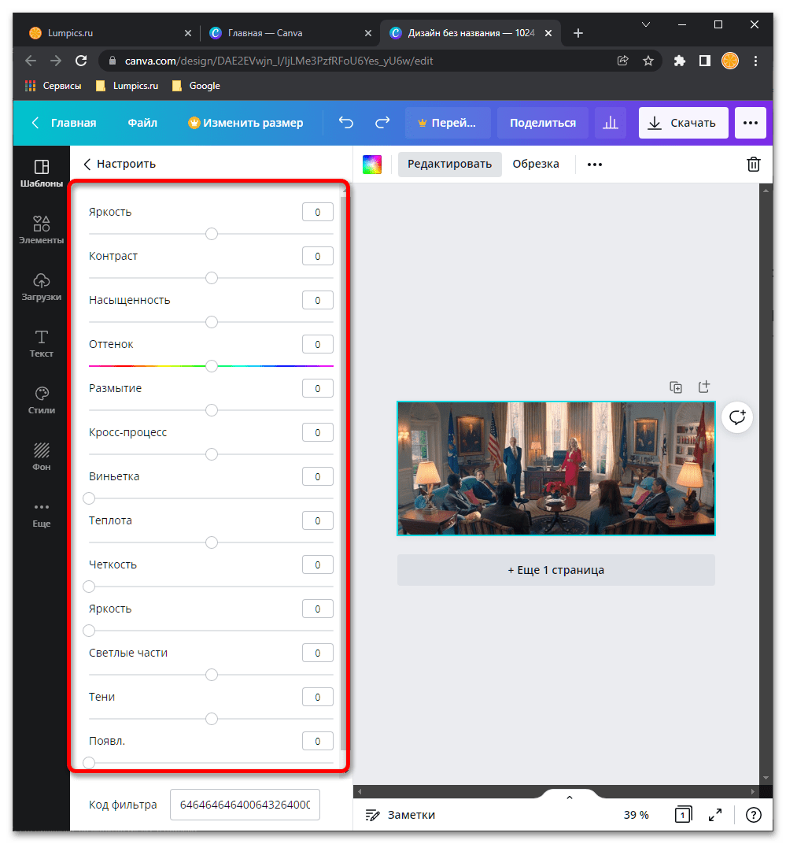The image size is (786, 844).
Task: Open the rainbow color picker swatch
Action: coord(371,165)
